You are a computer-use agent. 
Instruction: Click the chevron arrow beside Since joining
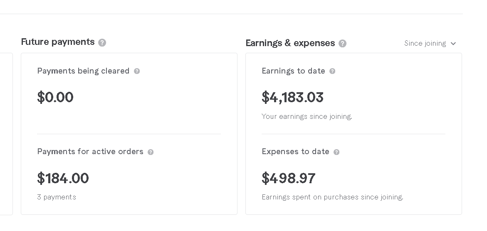453,44
